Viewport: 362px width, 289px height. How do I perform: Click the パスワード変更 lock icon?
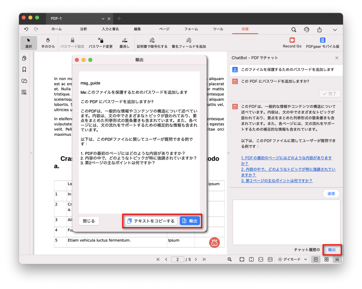point(100,40)
